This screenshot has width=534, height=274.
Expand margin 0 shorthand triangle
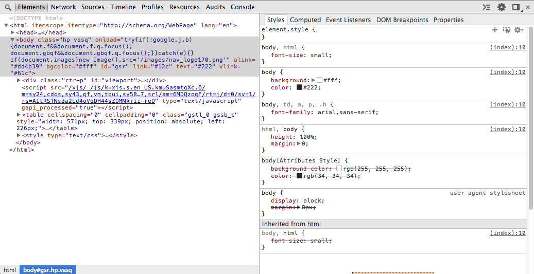click(x=299, y=143)
